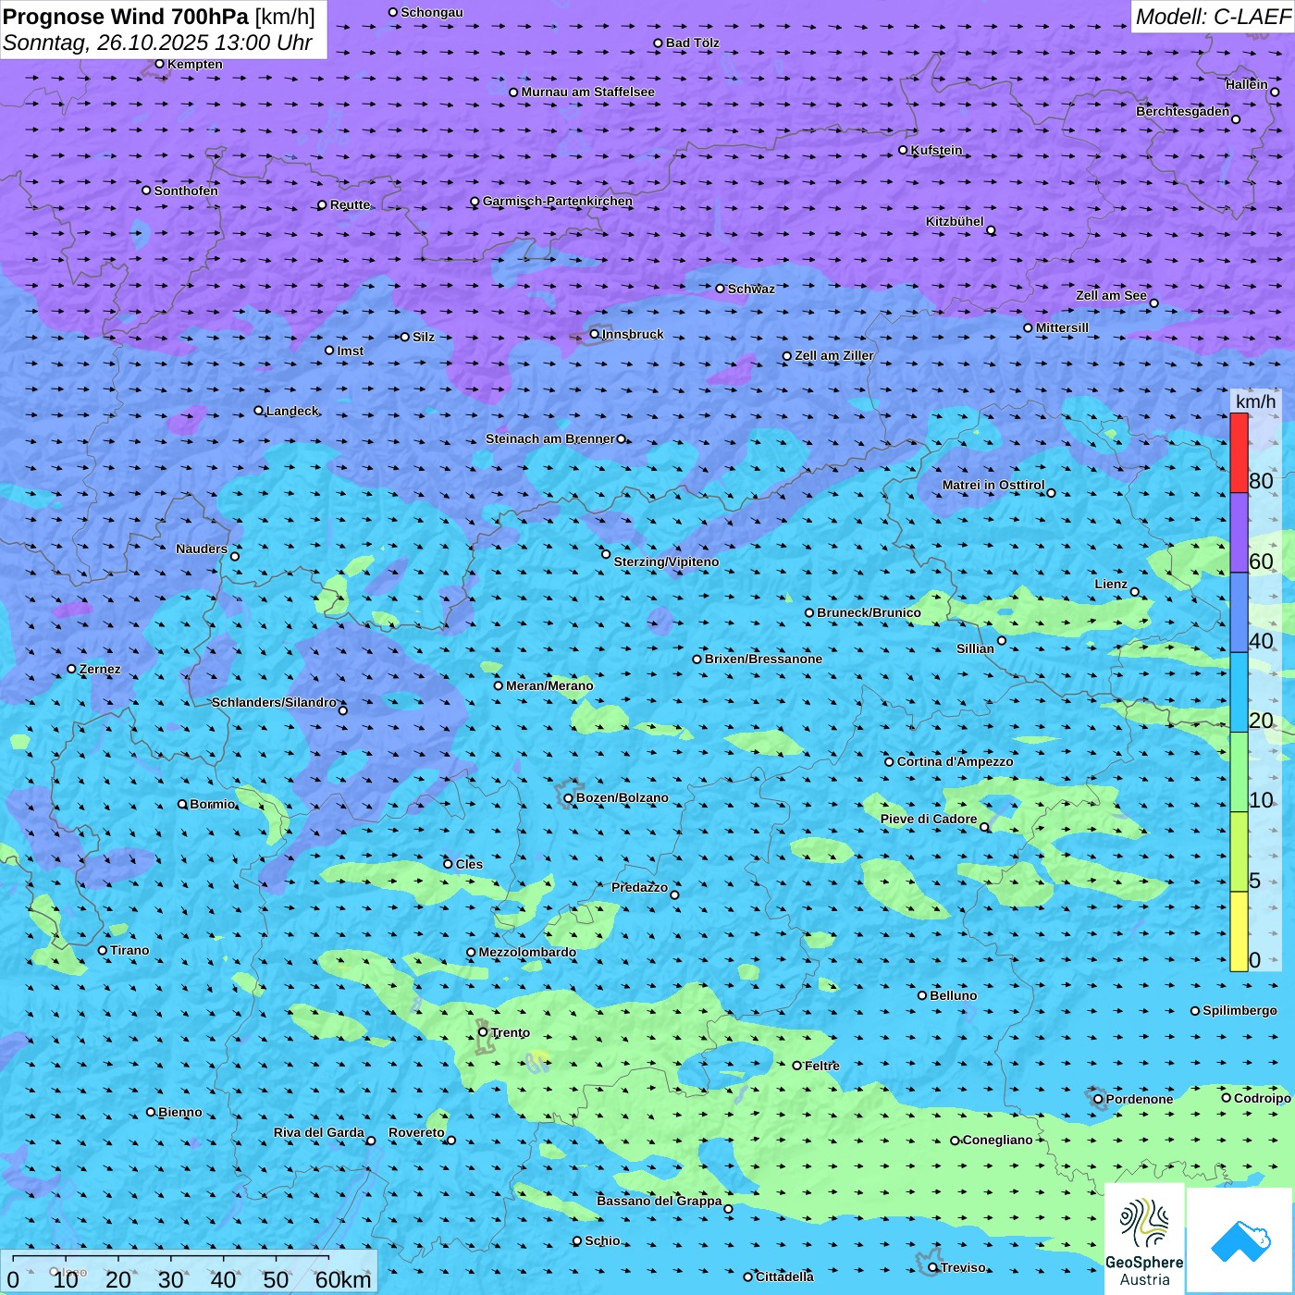1295x1295 pixels.
Task: Select the Bozen/Bolzano location marker
Action: click(569, 798)
